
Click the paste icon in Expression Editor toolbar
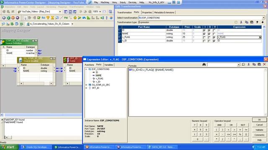pyautogui.click(x=259, y=65)
